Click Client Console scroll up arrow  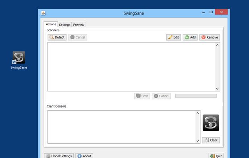197,113
